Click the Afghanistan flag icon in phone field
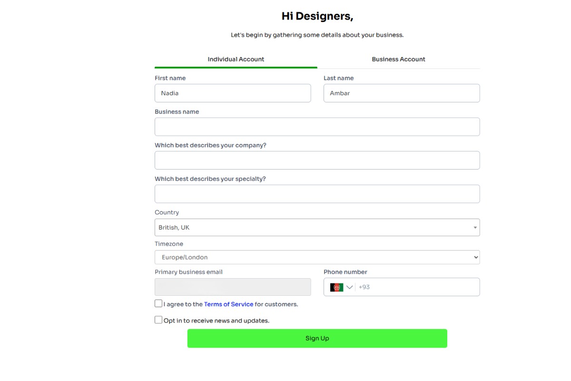 336,287
